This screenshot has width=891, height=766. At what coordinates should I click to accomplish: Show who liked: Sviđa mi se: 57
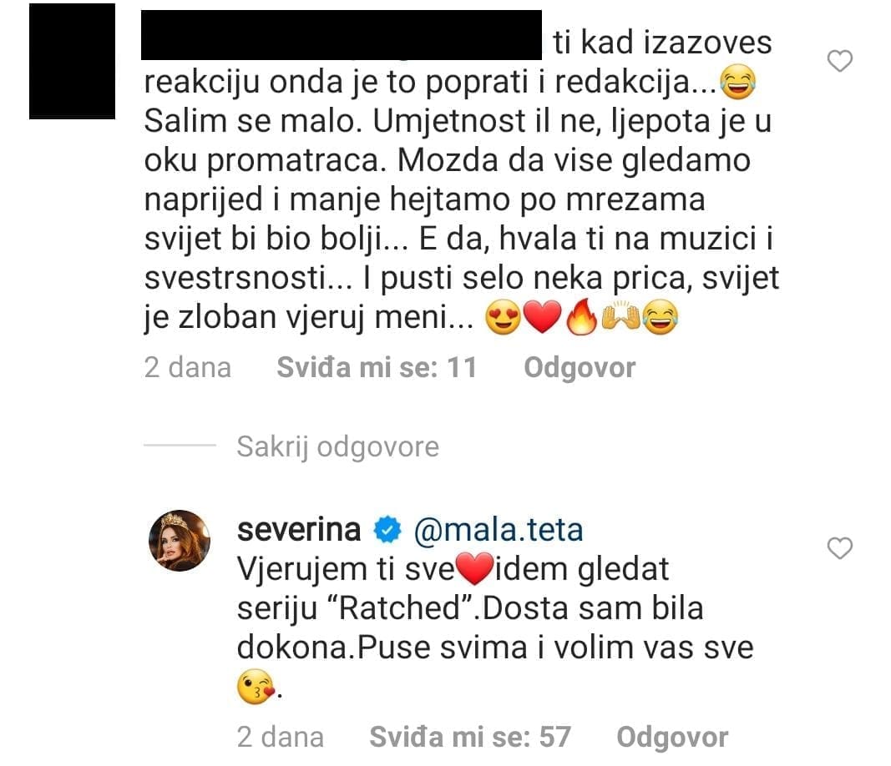tap(470, 737)
